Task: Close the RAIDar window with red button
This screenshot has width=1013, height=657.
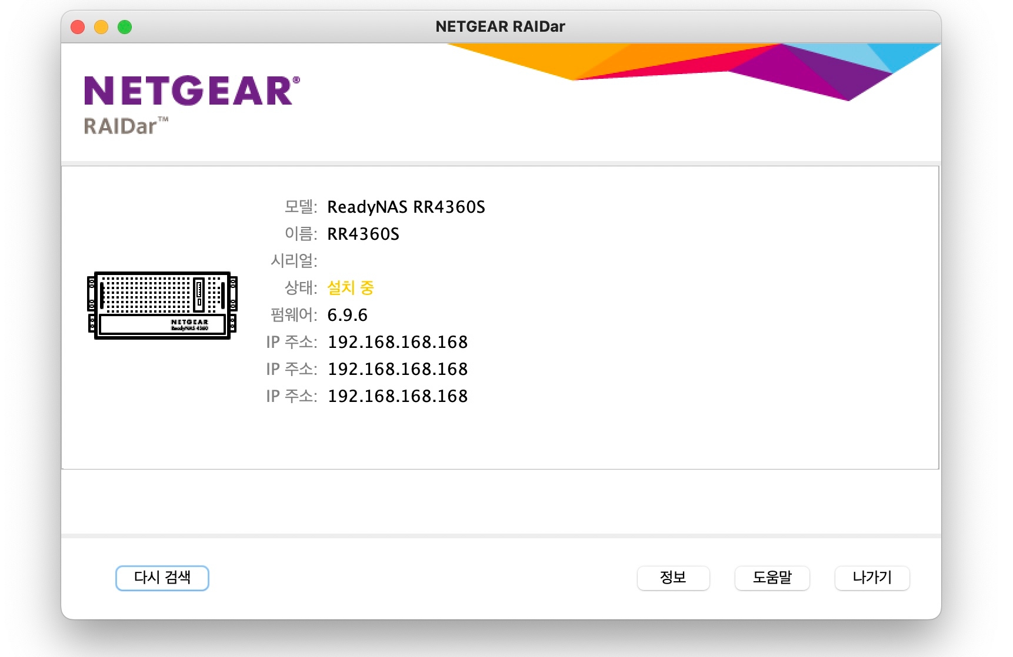Action: point(78,27)
